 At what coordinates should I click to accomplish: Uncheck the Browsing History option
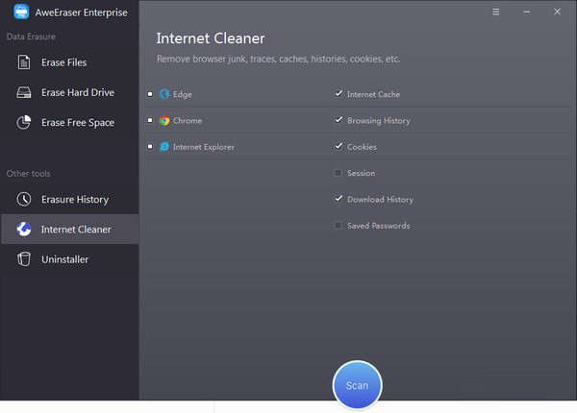click(x=338, y=121)
